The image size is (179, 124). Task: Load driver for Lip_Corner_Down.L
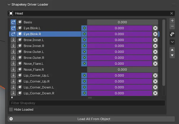point(13,87)
